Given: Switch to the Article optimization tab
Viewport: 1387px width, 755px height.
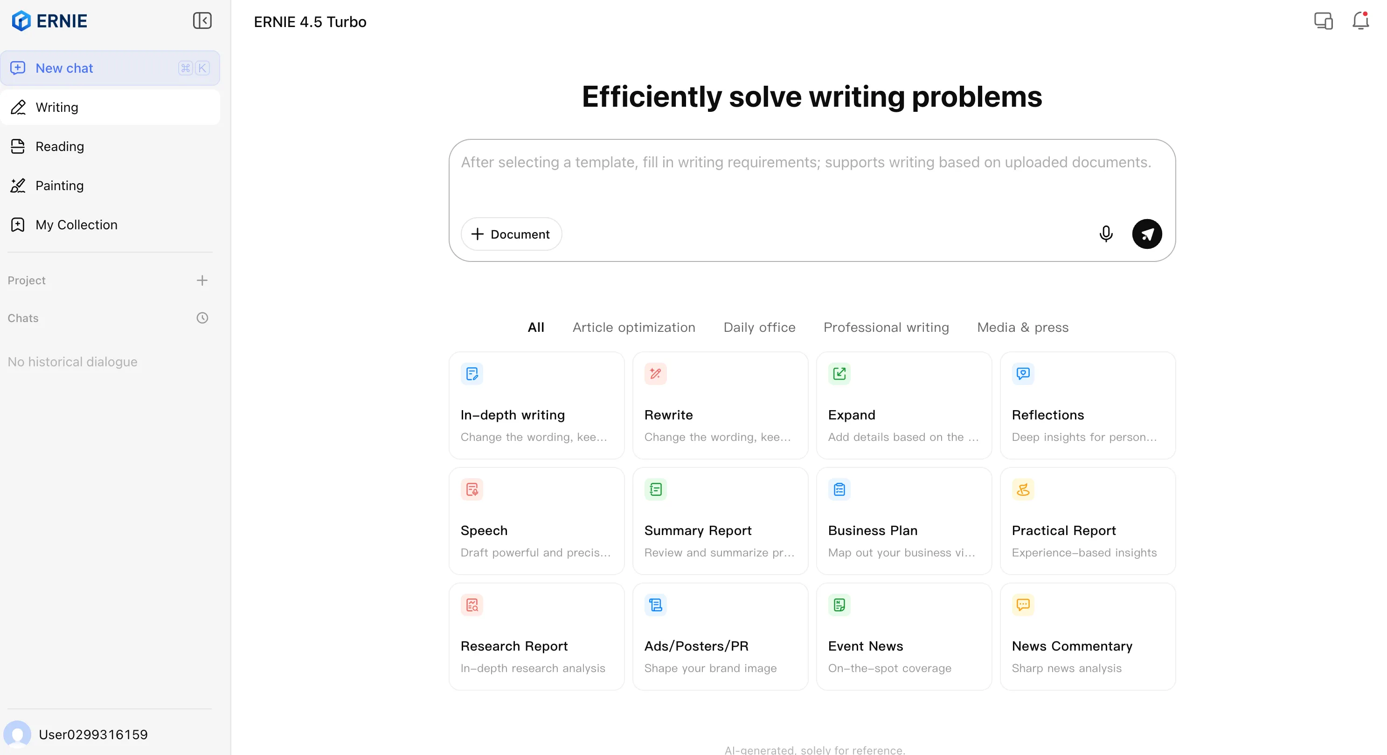Looking at the screenshot, I should pos(634,327).
